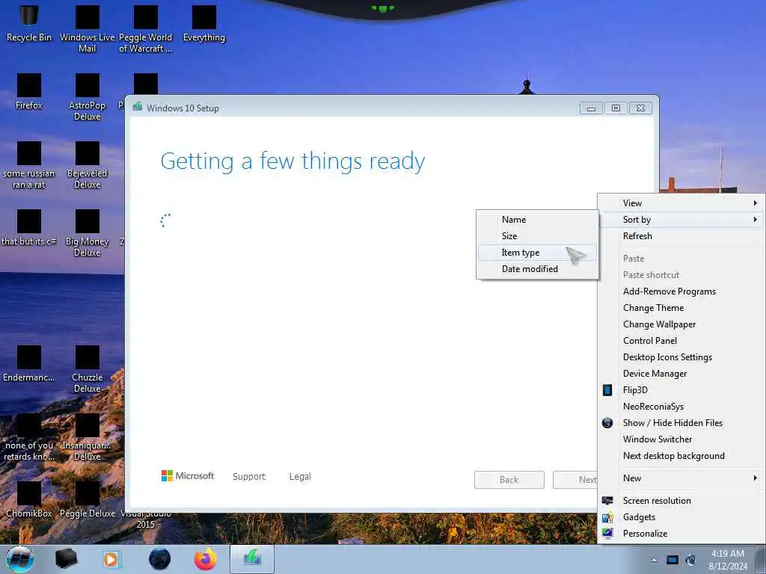Viewport: 766px width, 574px height.
Task: Launch Flip3D from the context menu
Action: point(681,390)
